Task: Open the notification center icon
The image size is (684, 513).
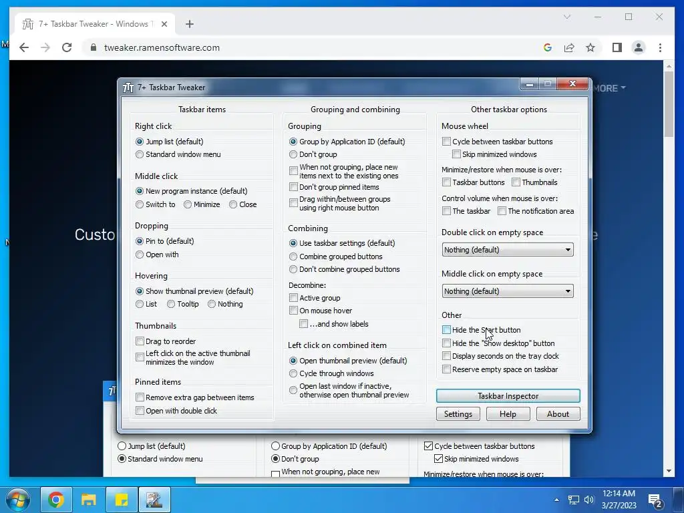Action: pos(655,501)
